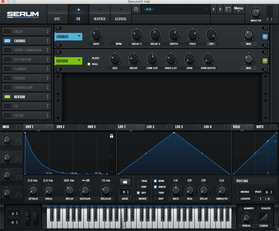Enable the Distortion effect toggle
Image resolution: width=279 pixels, height=231 pixels.
(x=7, y=59)
